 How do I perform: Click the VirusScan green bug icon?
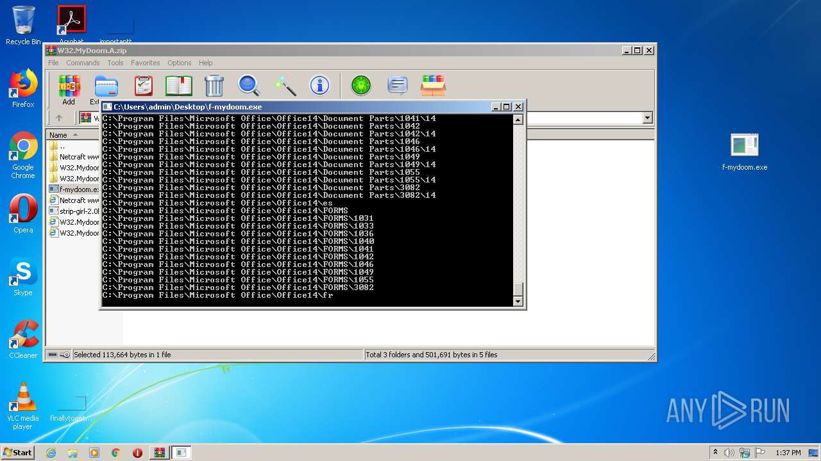[361, 85]
